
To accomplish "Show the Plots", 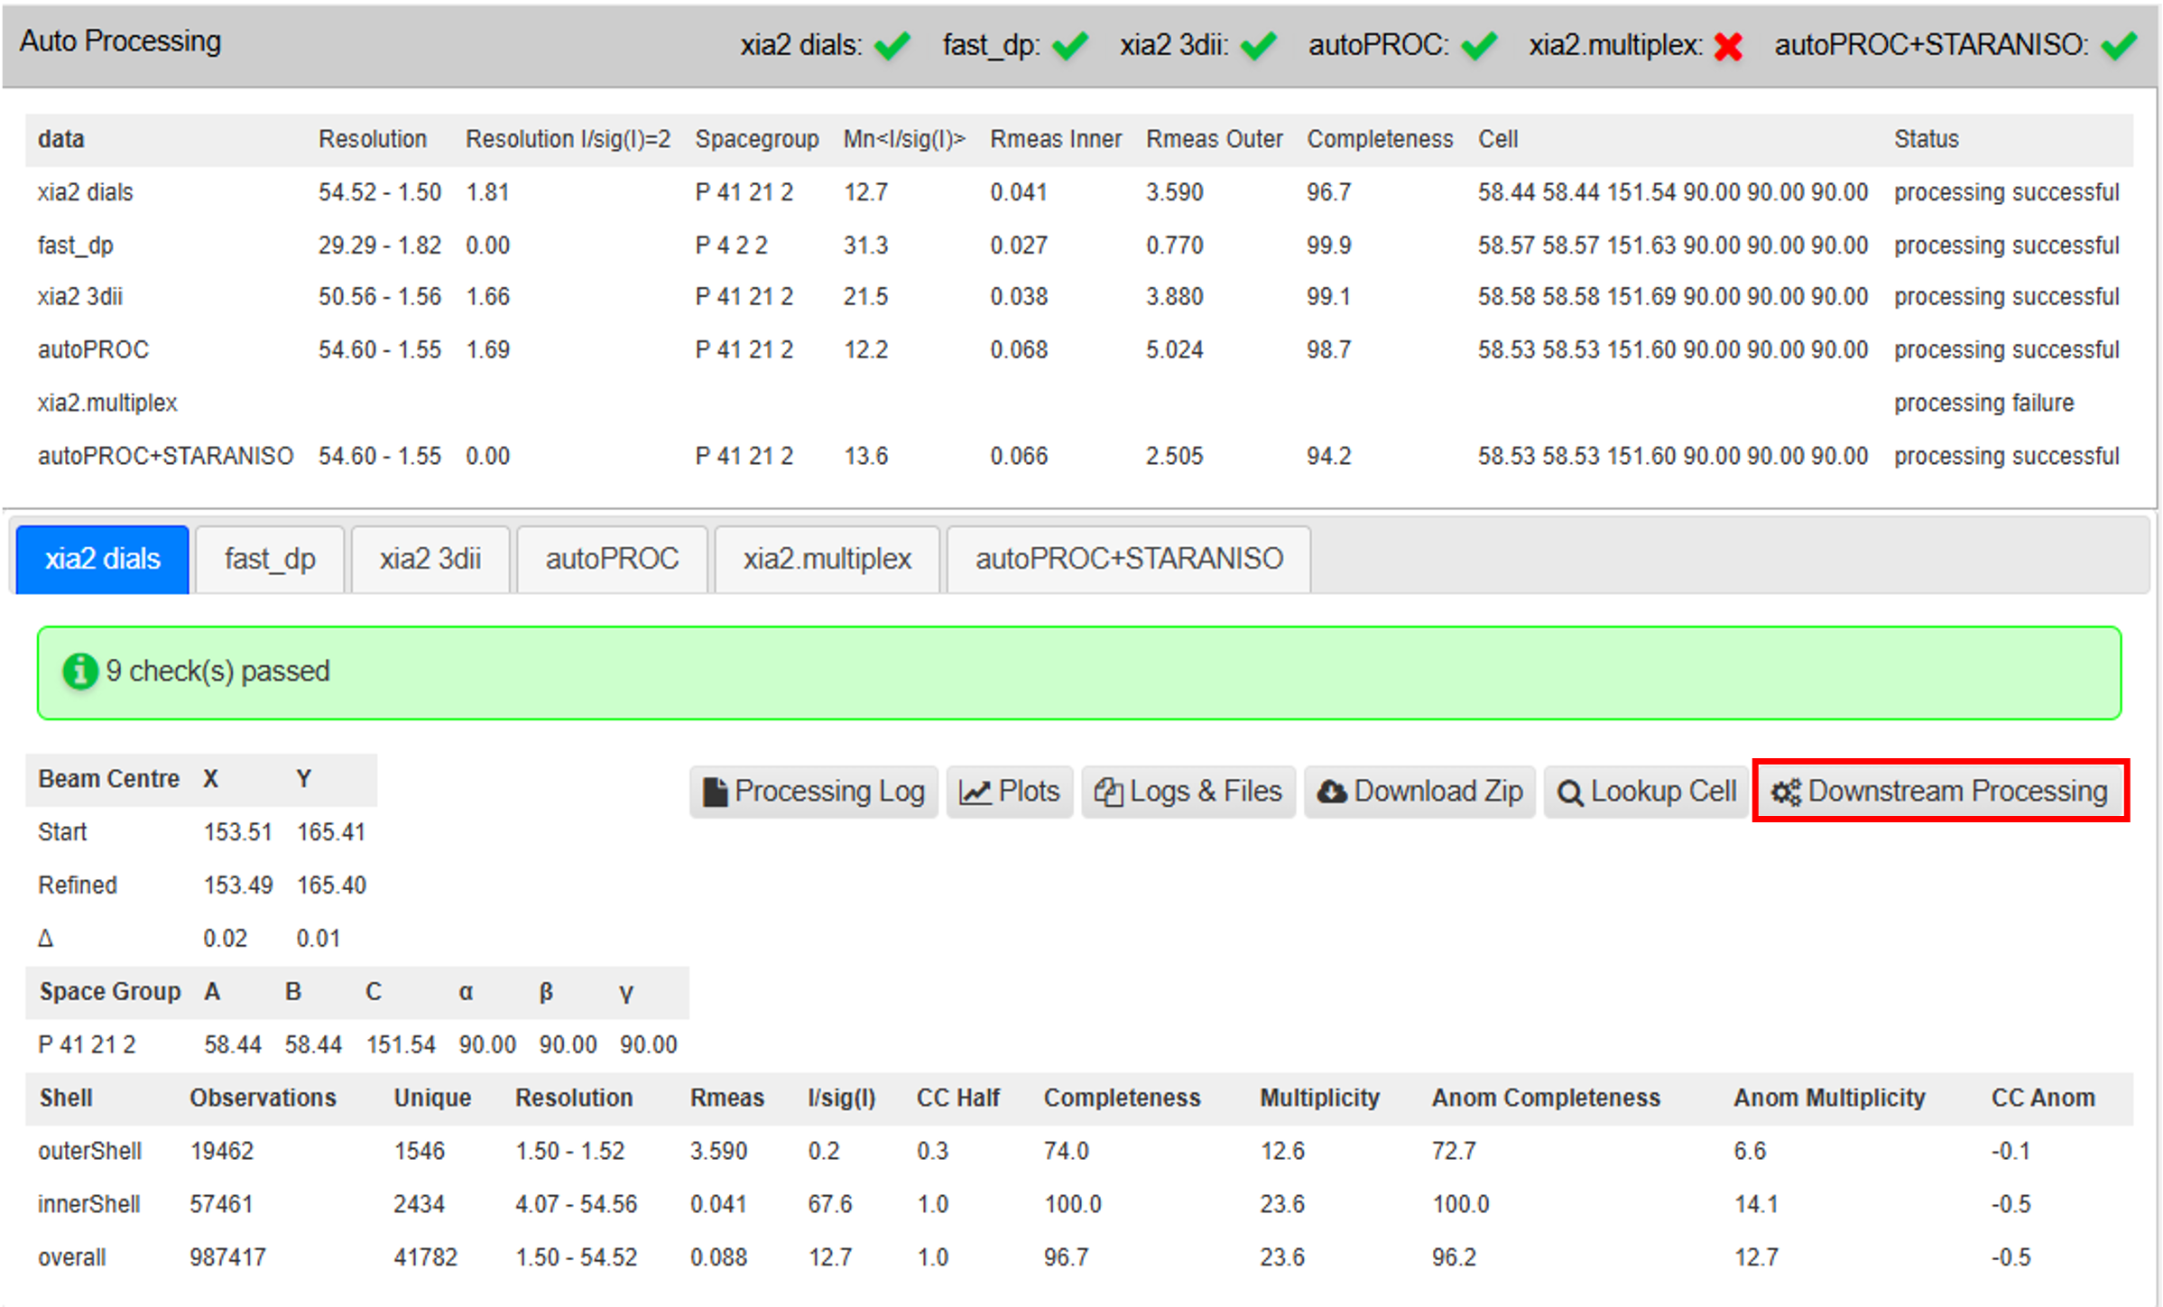I will click(1009, 792).
